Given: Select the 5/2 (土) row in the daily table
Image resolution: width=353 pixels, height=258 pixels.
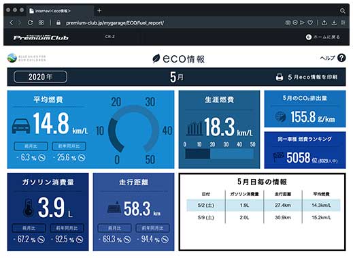Looking at the screenshot, I should (263, 205).
